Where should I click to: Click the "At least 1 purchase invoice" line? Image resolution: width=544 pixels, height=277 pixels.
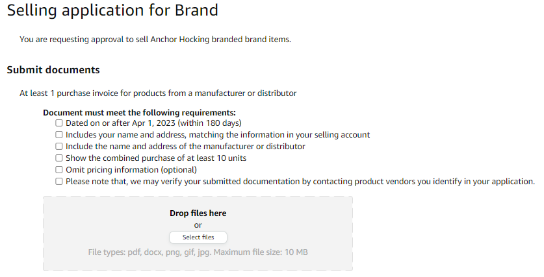158,93
